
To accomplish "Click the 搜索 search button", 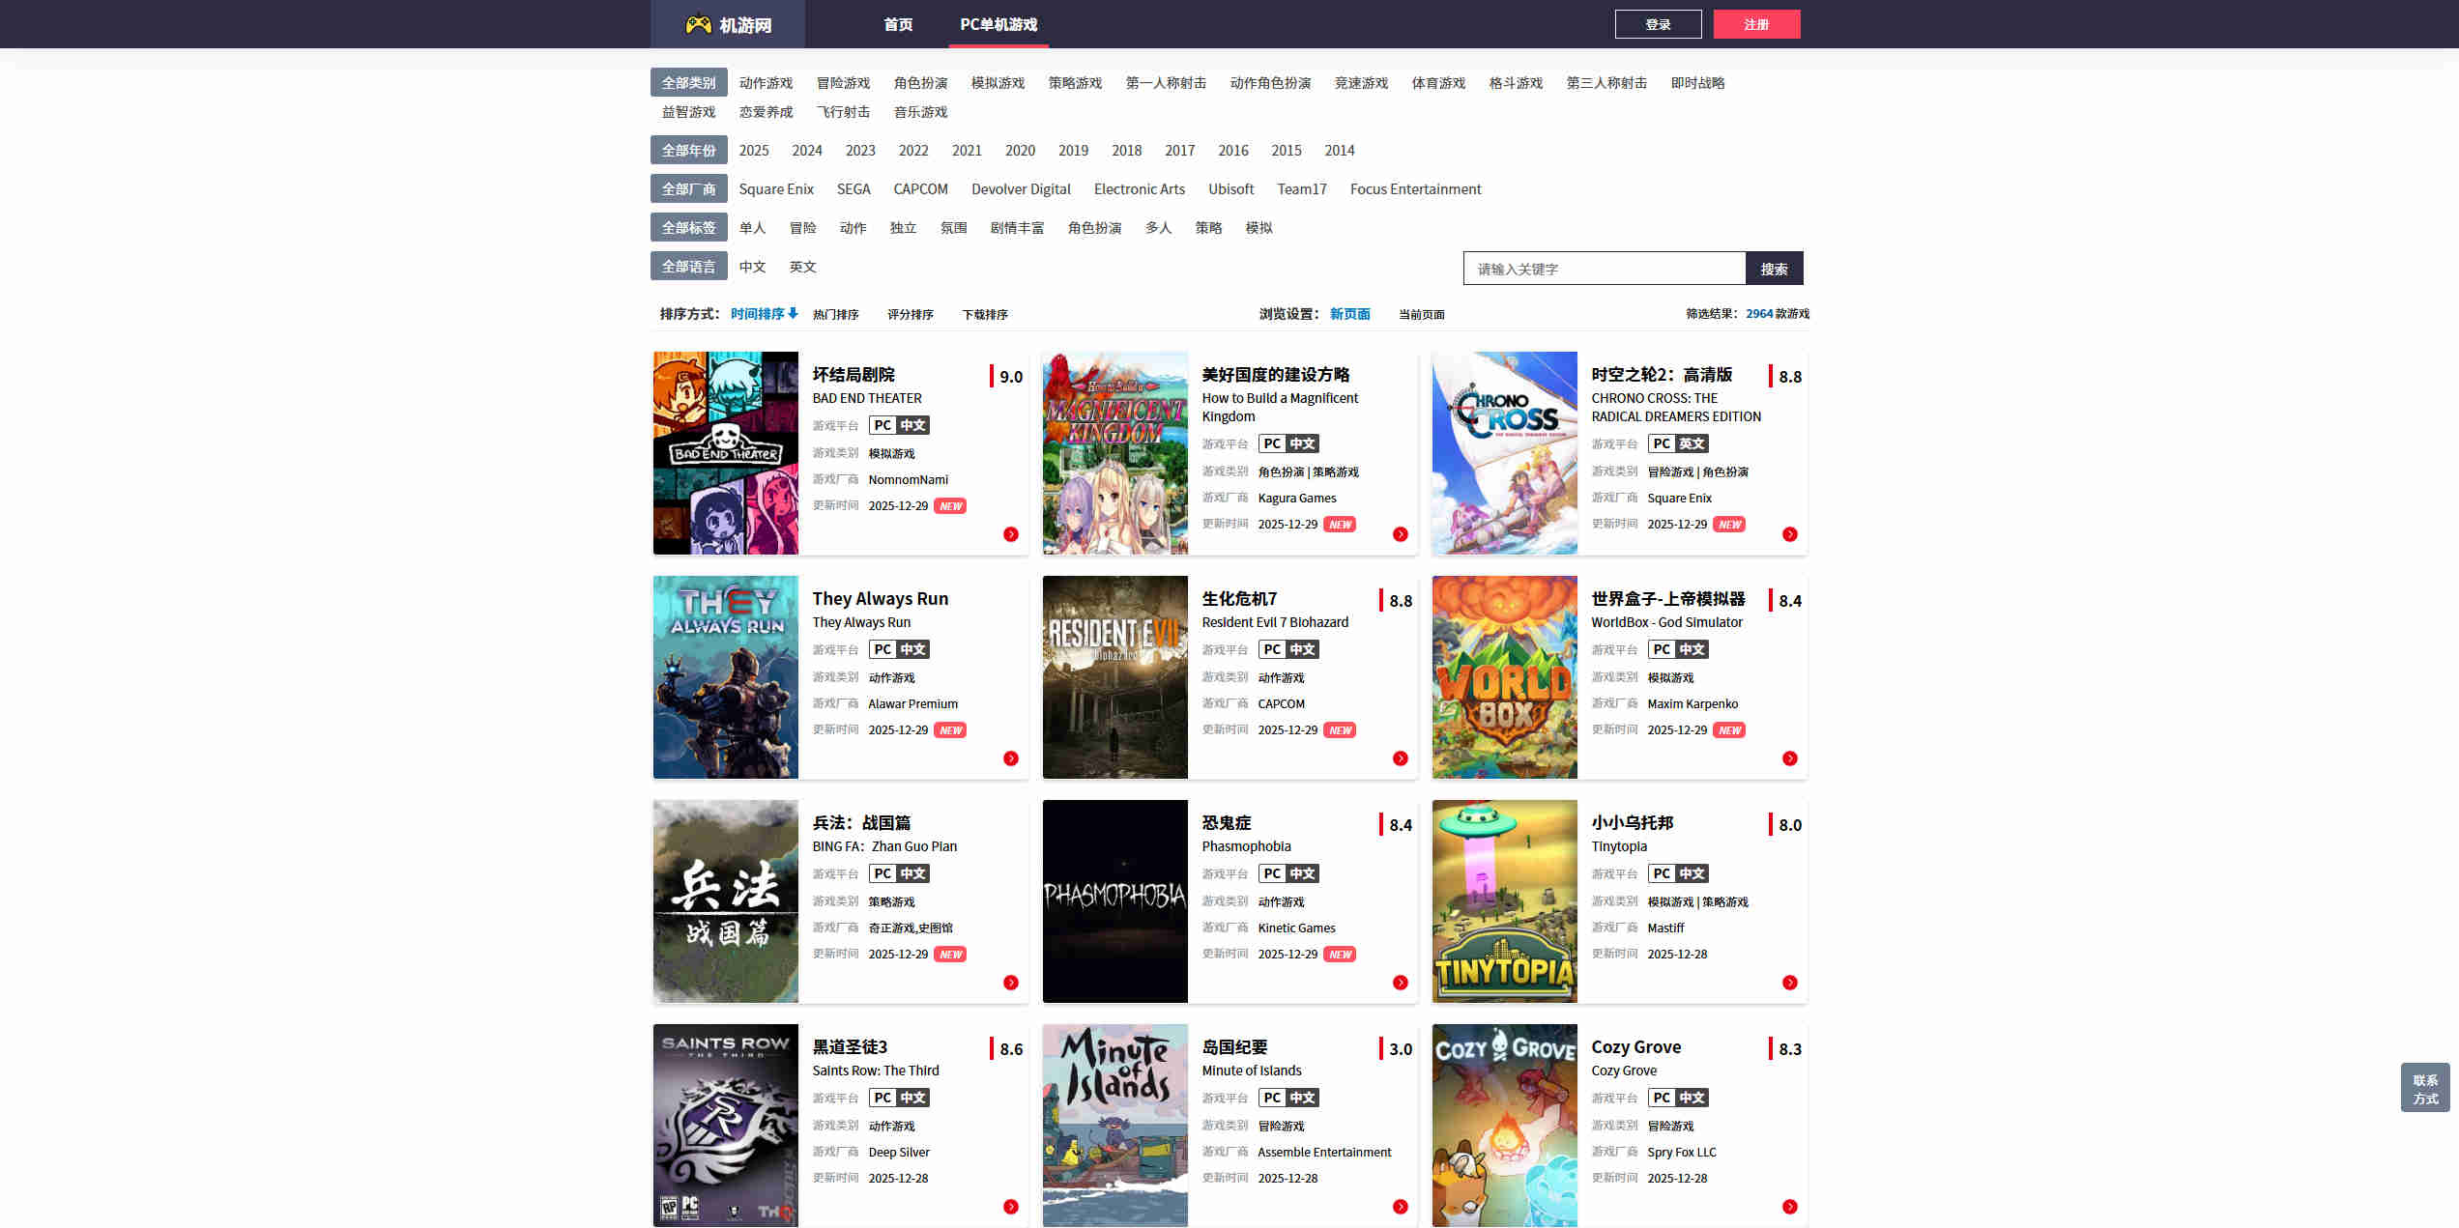I will pos(1774,269).
